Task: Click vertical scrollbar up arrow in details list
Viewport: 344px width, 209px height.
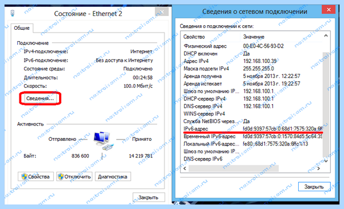Action: [326, 36]
